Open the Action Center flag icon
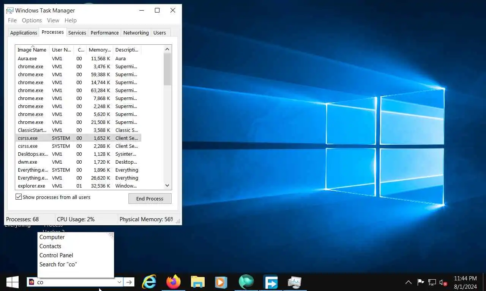The image size is (486, 291). [421, 282]
